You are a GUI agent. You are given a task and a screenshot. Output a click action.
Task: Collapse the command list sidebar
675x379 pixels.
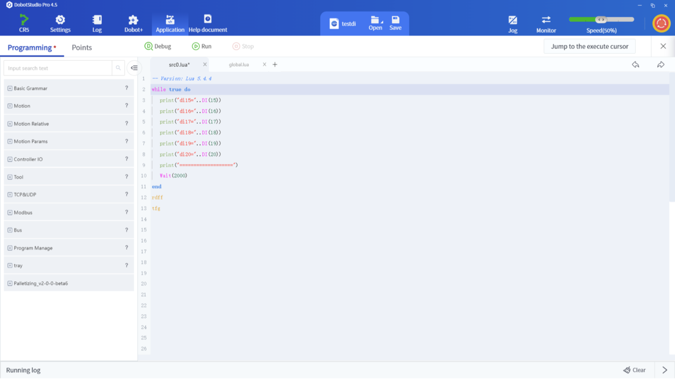[134, 68]
